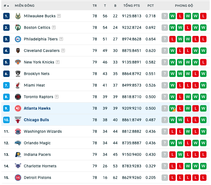Click promotion arrow icon beside Toronto Raptors
Image resolution: width=211 pixels, height=185 pixels.
coord(57,97)
